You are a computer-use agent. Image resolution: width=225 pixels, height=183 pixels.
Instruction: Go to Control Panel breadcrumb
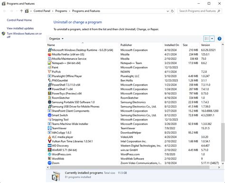coord(42,11)
